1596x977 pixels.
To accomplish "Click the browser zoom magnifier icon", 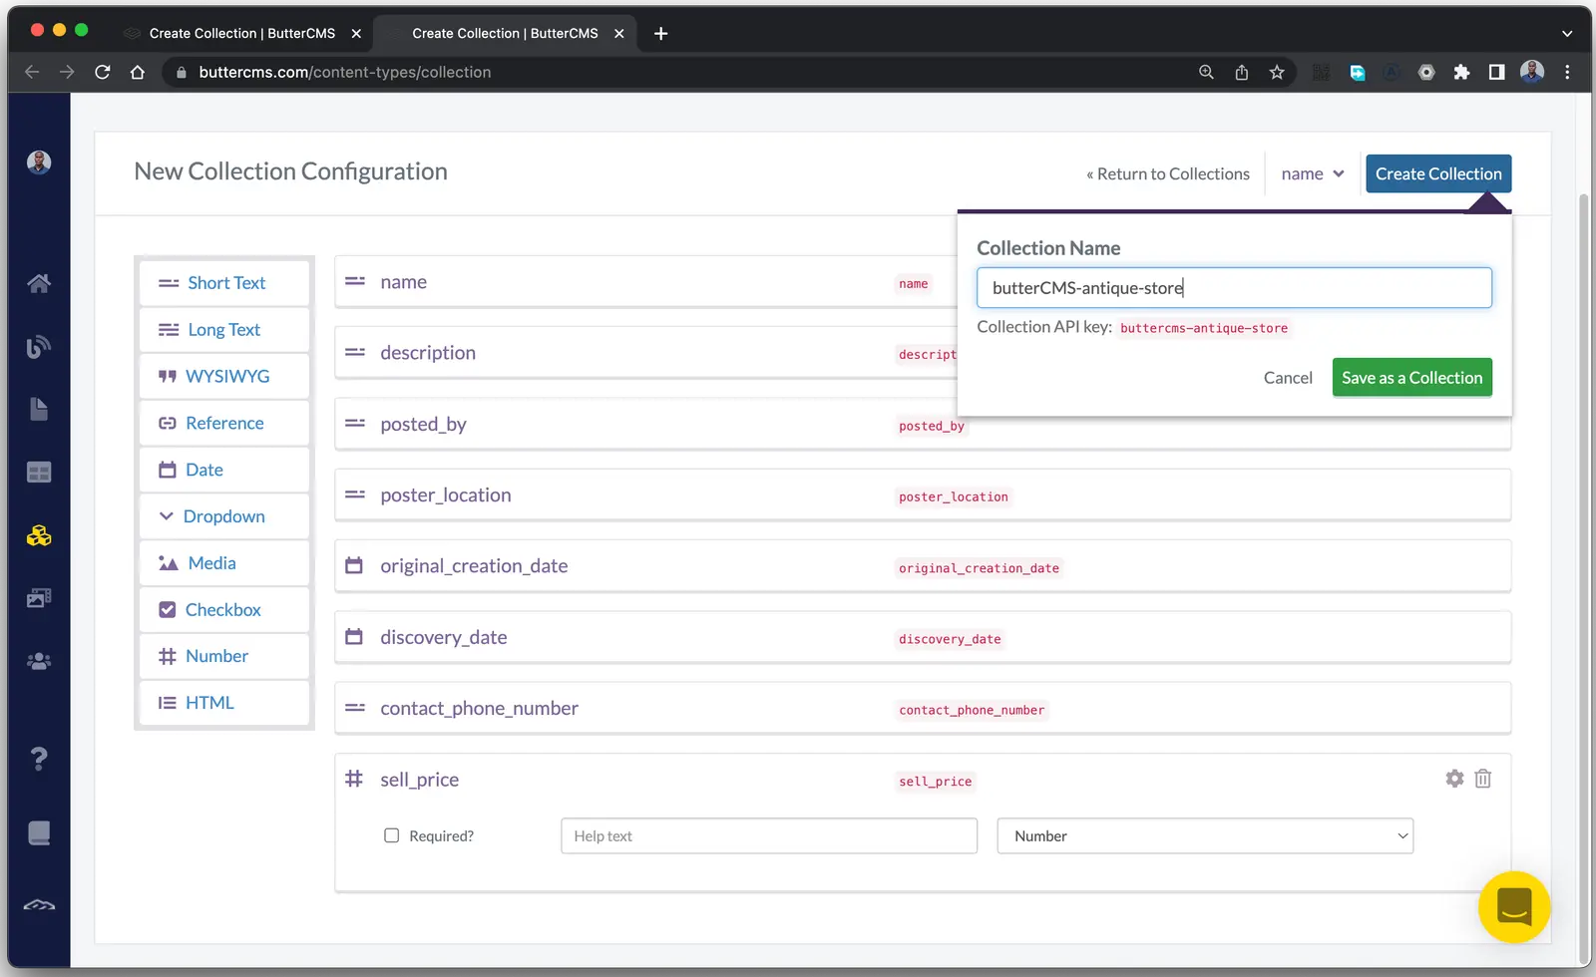I will tap(1206, 72).
